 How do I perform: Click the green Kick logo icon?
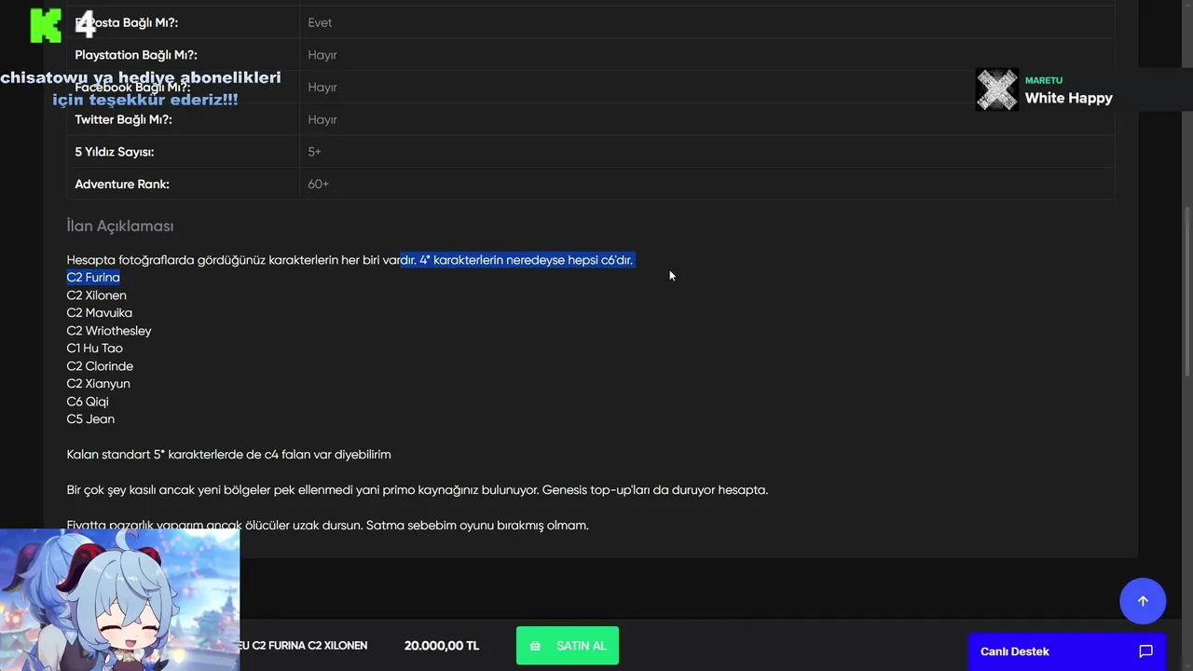click(45, 25)
